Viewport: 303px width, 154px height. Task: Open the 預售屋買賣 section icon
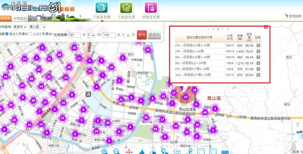151,8
